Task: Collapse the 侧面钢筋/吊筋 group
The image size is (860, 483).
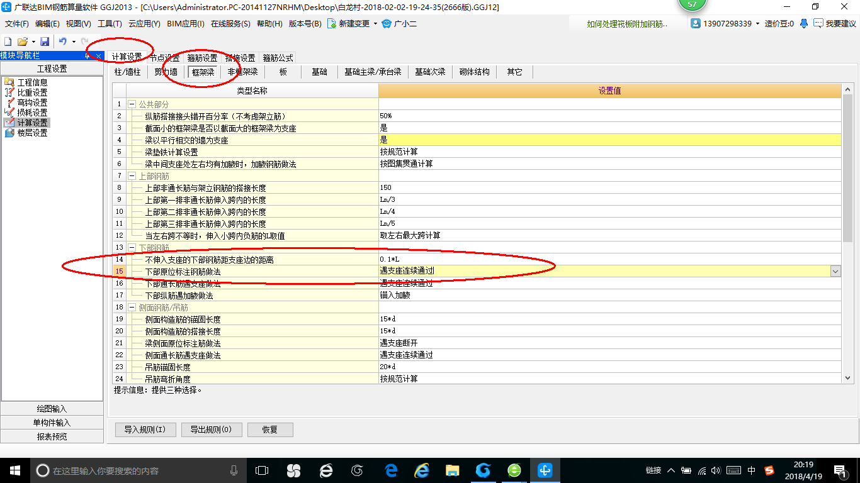Action: pyautogui.click(x=132, y=308)
